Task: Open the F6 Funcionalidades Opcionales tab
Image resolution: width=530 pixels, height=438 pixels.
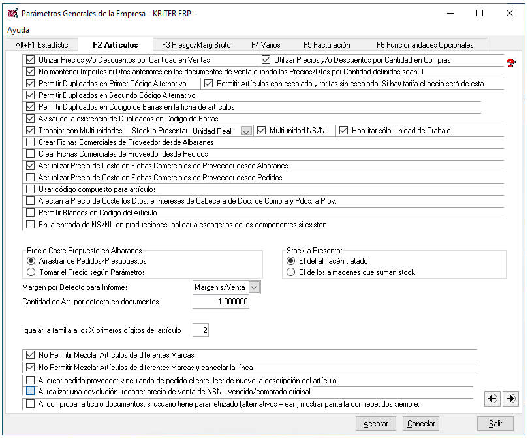Action: pyautogui.click(x=425, y=45)
